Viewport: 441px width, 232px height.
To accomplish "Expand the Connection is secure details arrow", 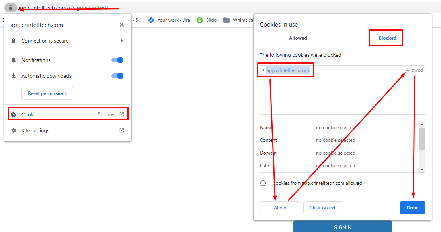I will pyautogui.click(x=122, y=41).
